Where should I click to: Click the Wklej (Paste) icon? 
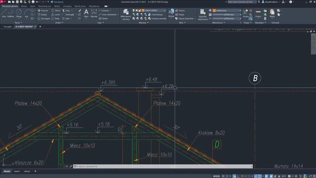[272, 13]
